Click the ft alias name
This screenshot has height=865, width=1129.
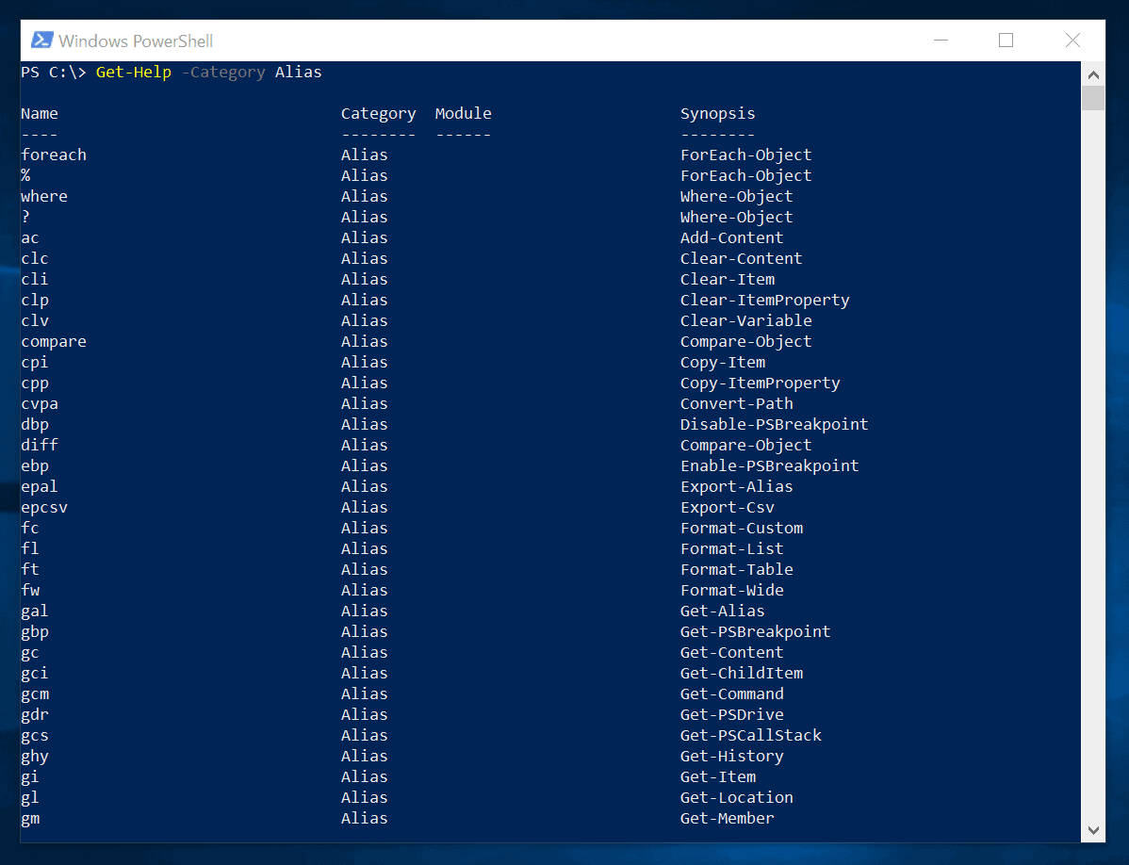(30, 569)
